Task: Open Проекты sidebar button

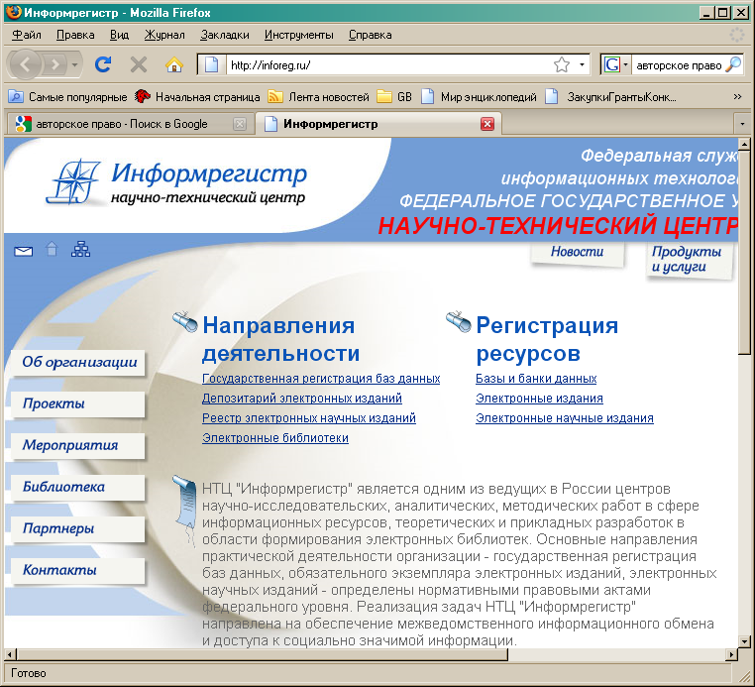Action: (78, 403)
